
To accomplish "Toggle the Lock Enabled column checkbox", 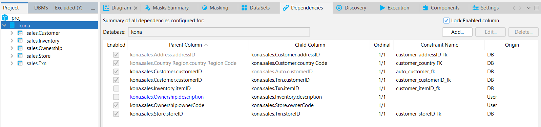I will pyautogui.click(x=446, y=21).
